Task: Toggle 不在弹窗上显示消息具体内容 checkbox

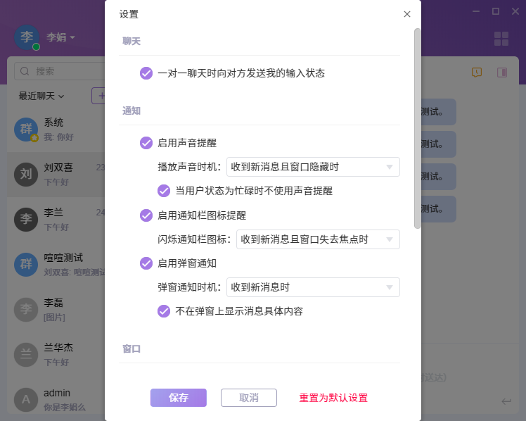Action: click(x=164, y=311)
